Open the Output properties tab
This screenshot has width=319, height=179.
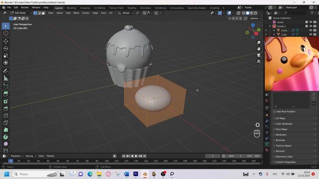(x=267, y=100)
